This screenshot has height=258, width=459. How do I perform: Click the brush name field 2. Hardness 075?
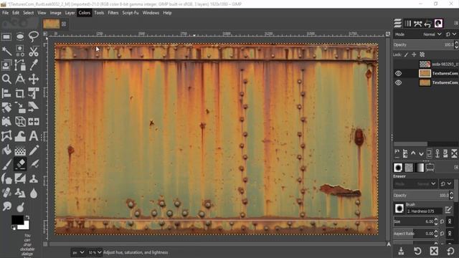tap(425, 211)
